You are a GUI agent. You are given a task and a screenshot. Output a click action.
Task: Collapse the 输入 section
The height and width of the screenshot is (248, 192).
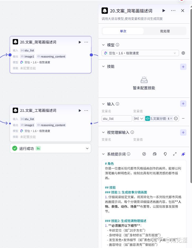tap(103, 104)
